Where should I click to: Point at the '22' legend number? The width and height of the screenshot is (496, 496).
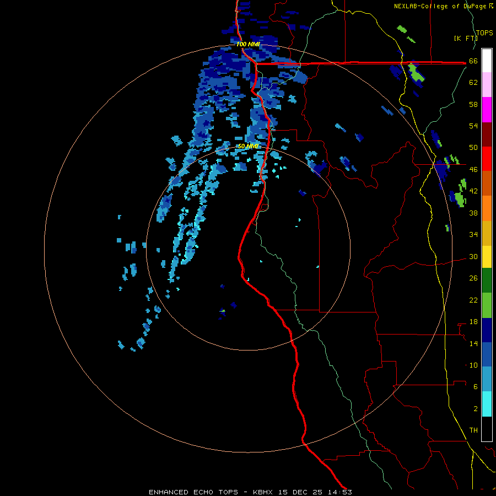point(473,300)
